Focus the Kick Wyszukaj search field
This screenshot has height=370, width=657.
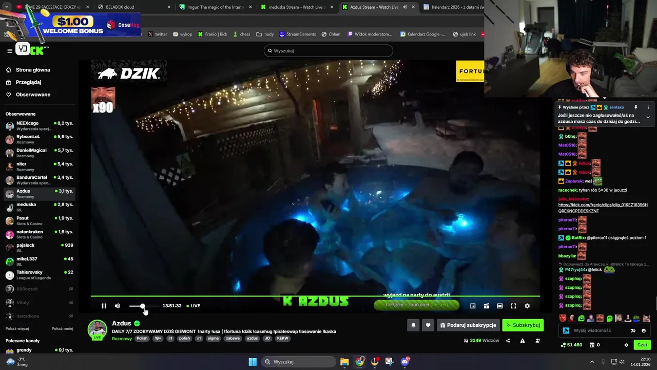coord(328,51)
